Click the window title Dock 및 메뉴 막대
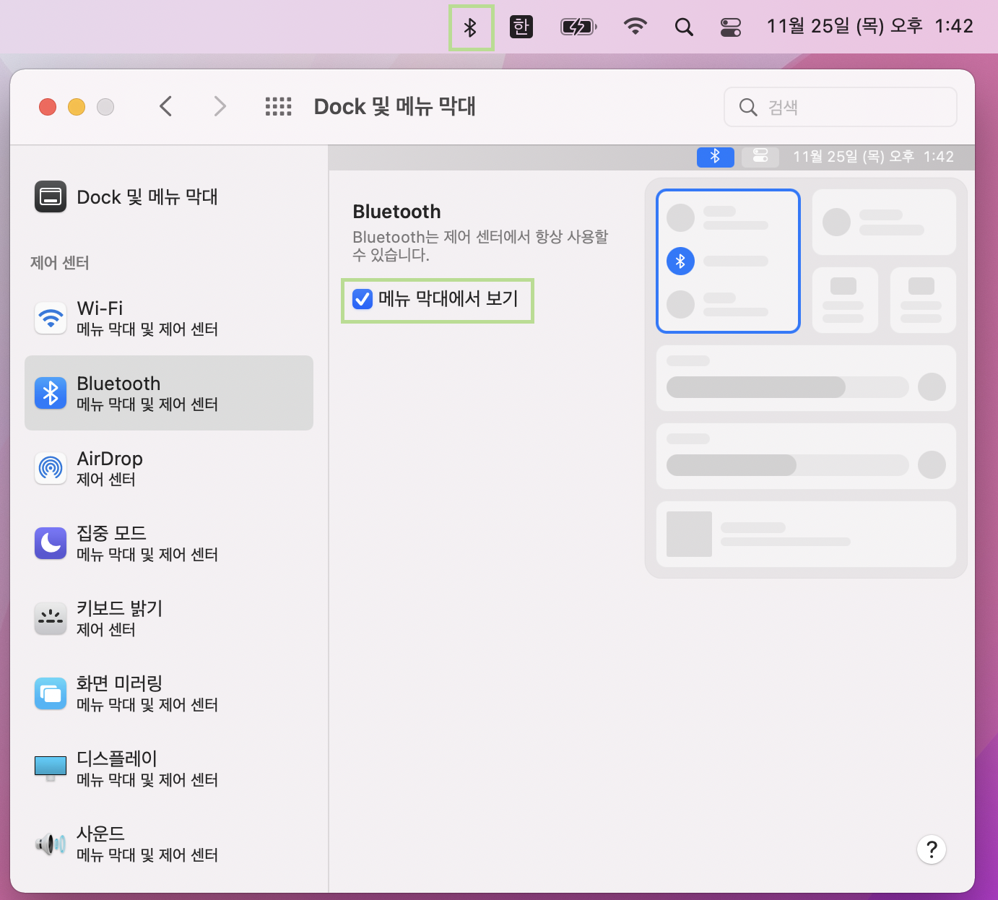 [x=394, y=107]
